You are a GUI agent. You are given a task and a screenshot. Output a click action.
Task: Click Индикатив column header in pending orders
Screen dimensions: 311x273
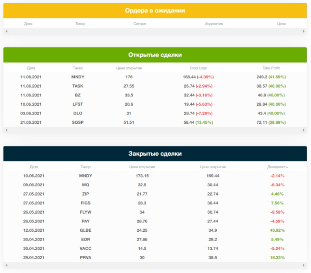214,24
